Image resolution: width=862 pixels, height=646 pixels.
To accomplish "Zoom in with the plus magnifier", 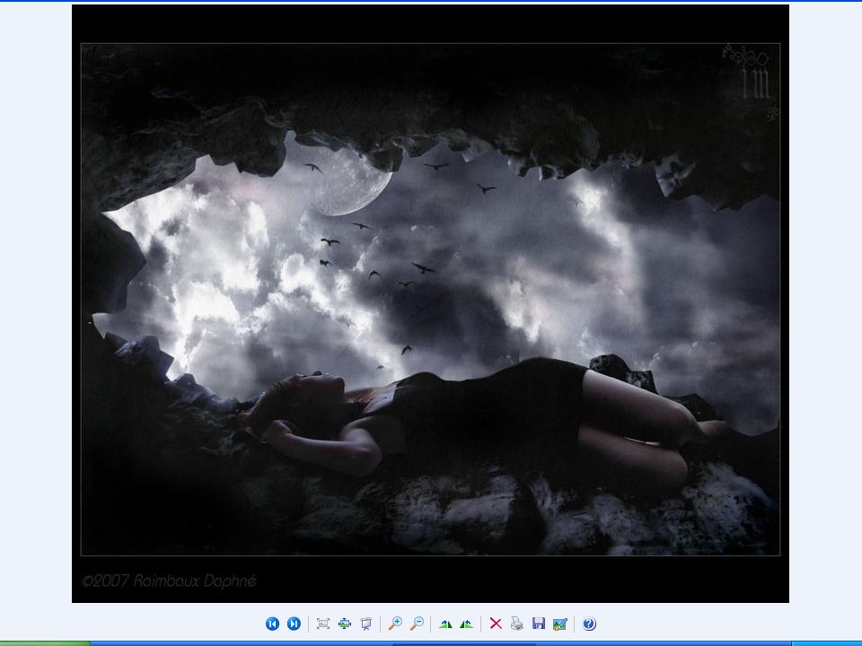I will coord(395,623).
